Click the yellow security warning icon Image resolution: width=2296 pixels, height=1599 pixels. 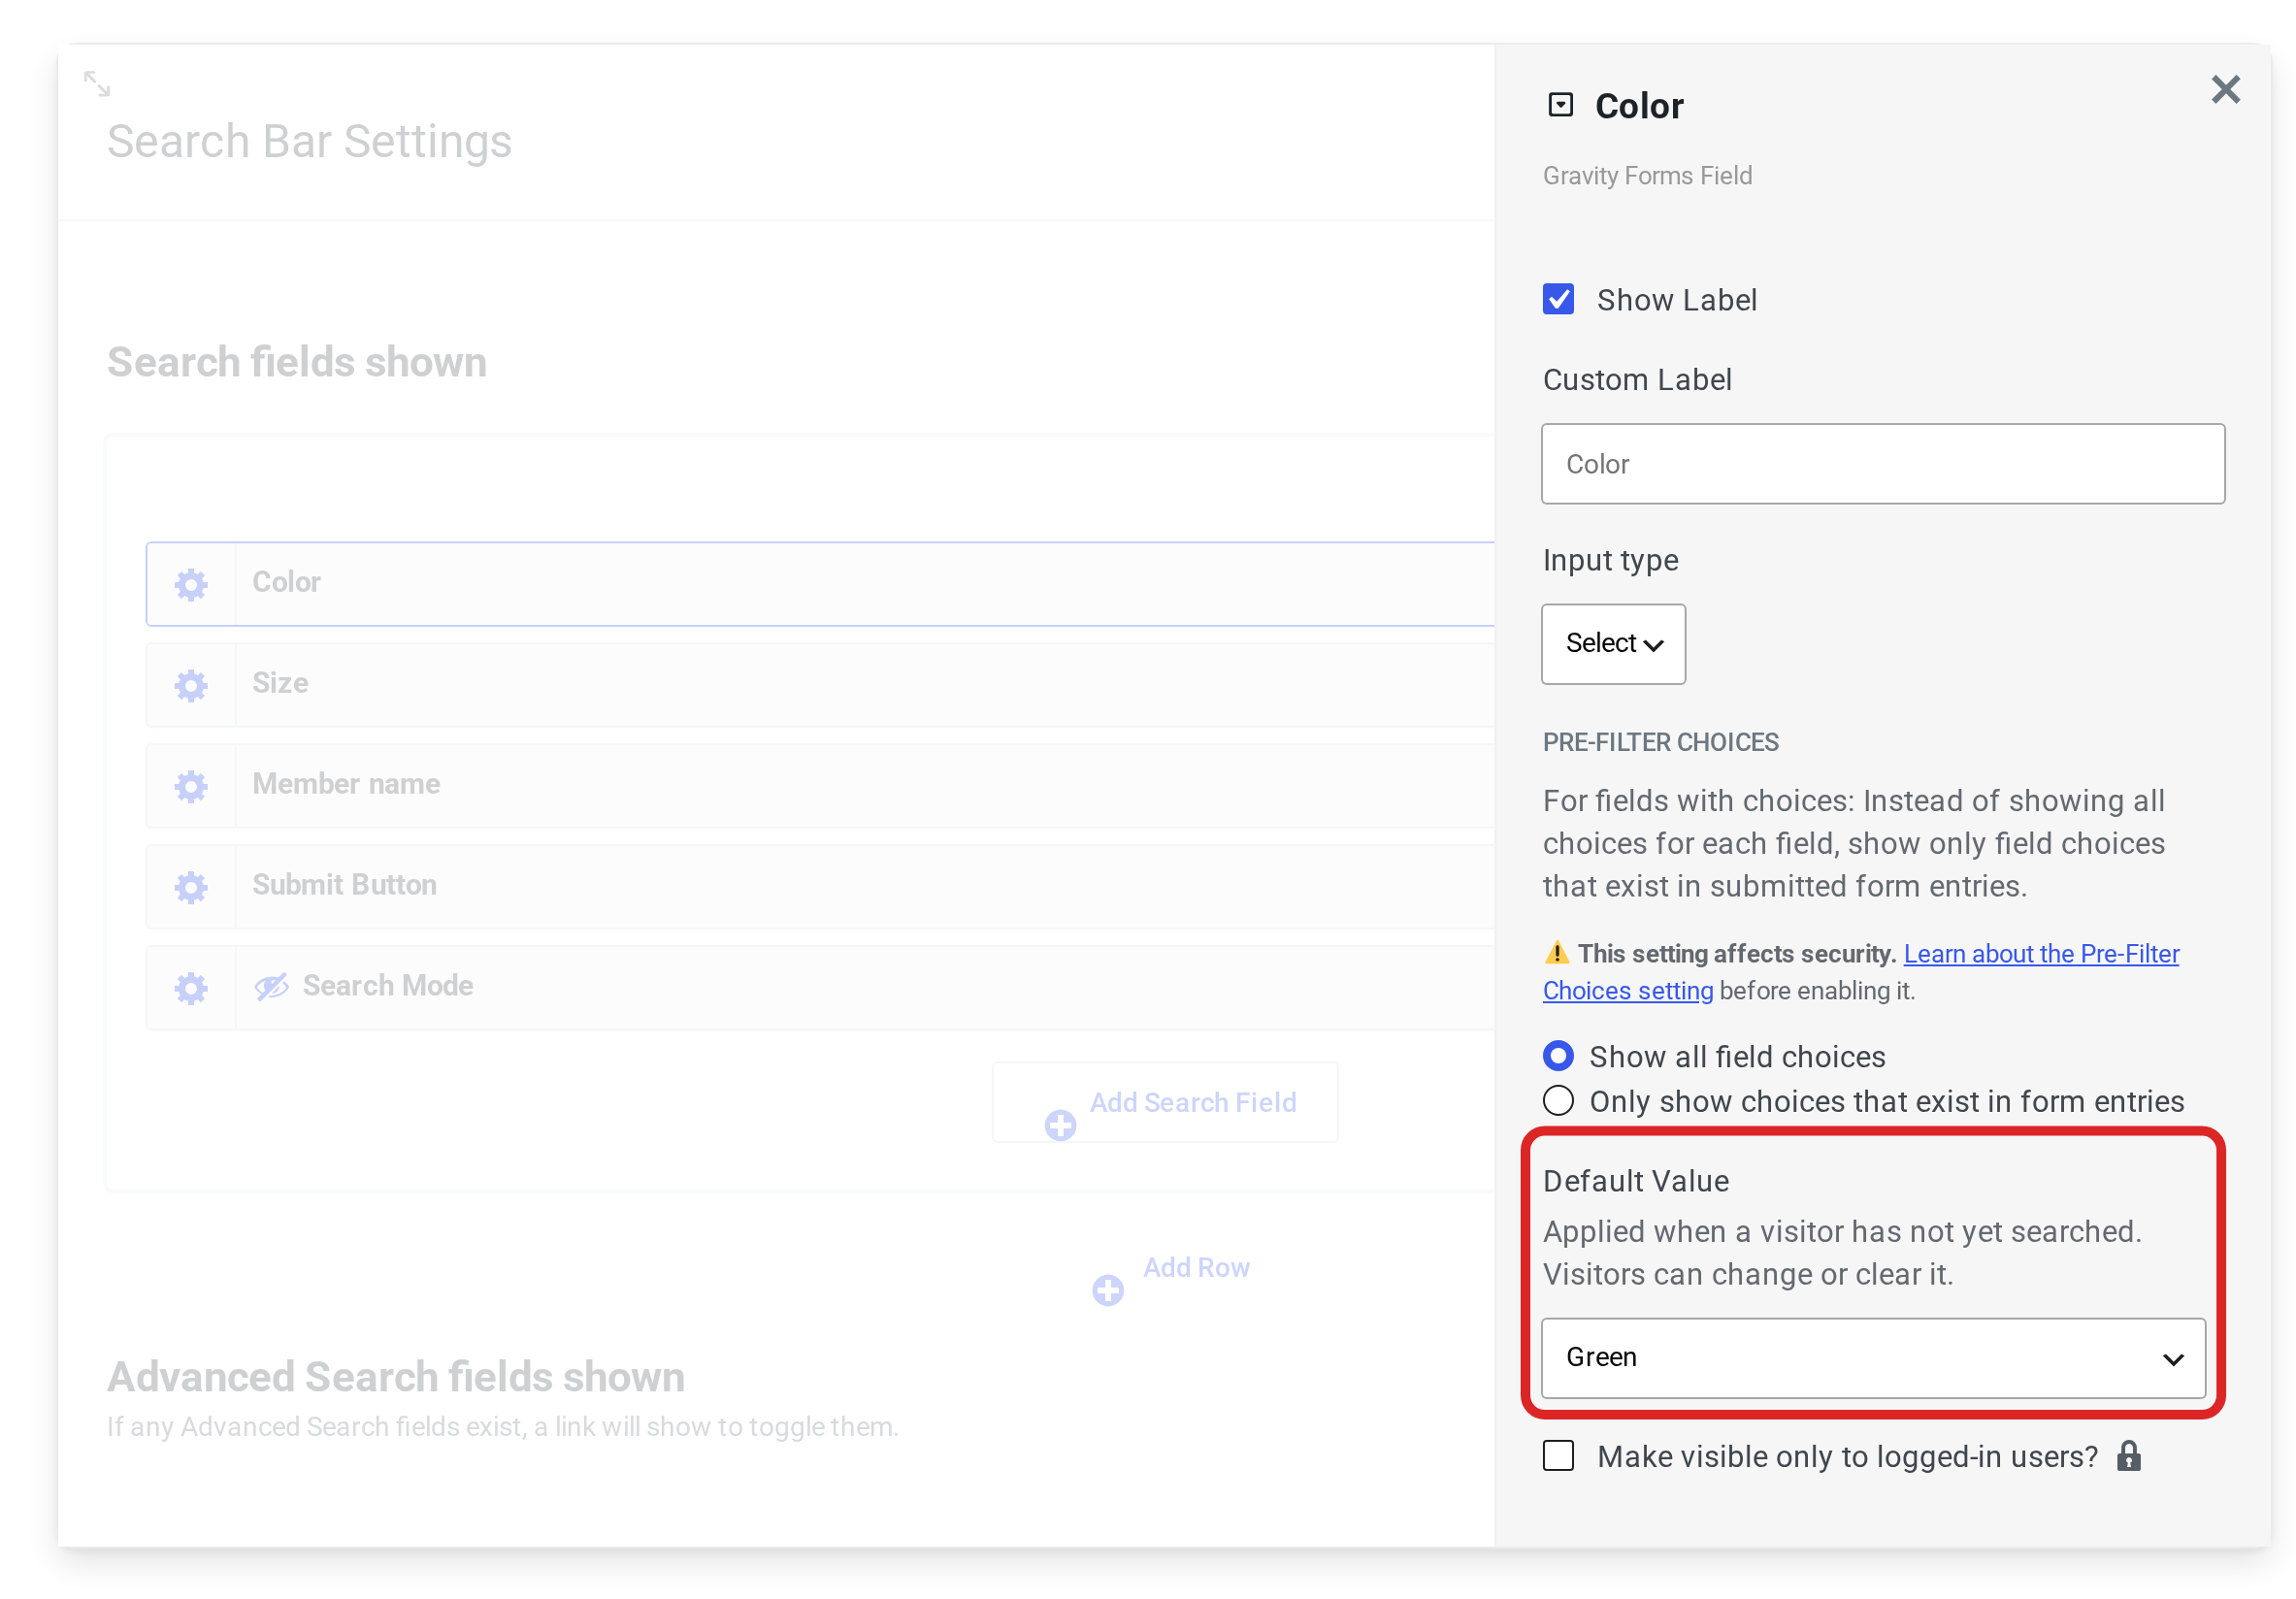(1557, 952)
